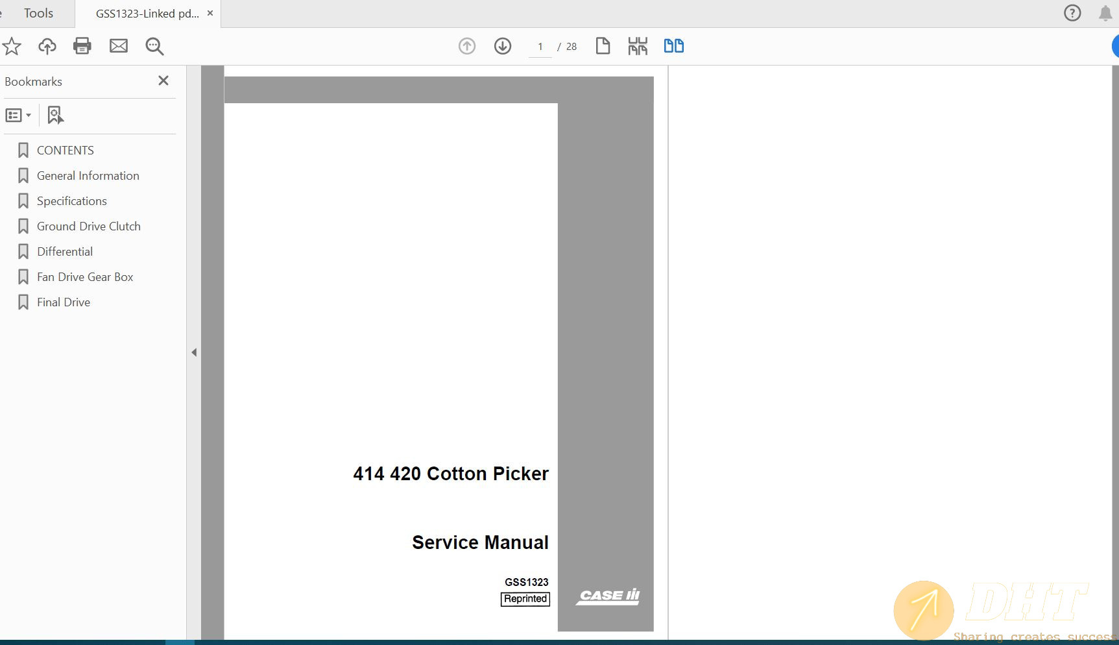Switch to the GSS1323-Linked pdf tab
The width and height of the screenshot is (1119, 645).
147,14
